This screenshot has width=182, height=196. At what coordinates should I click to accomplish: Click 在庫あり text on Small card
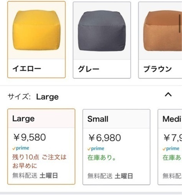pos(102,158)
